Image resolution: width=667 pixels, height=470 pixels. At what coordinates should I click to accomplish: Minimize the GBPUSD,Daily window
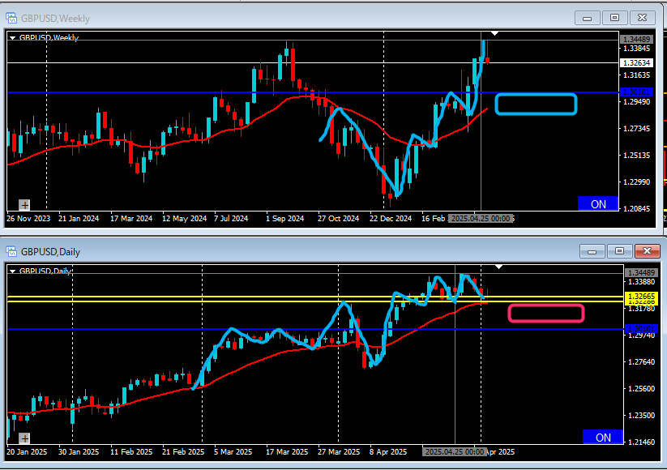pyautogui.click(x=592, y=251)
